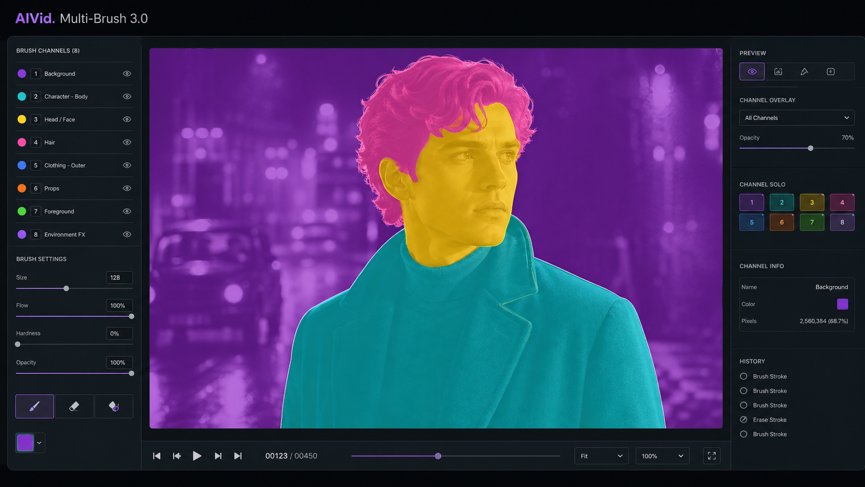This screenshot has width=865, height=487.
Task: Click the Channel Info color swatch
Action: [x=843, y=304]
